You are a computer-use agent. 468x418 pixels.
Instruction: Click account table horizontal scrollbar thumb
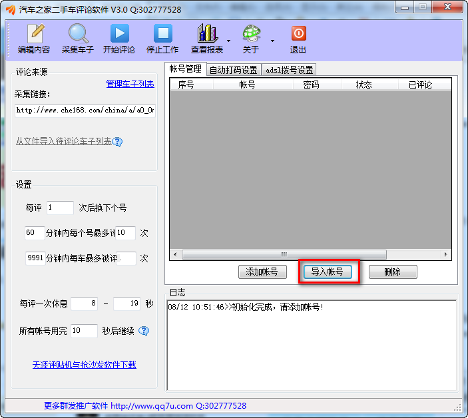pyautogui.click(x=284, y=254)
